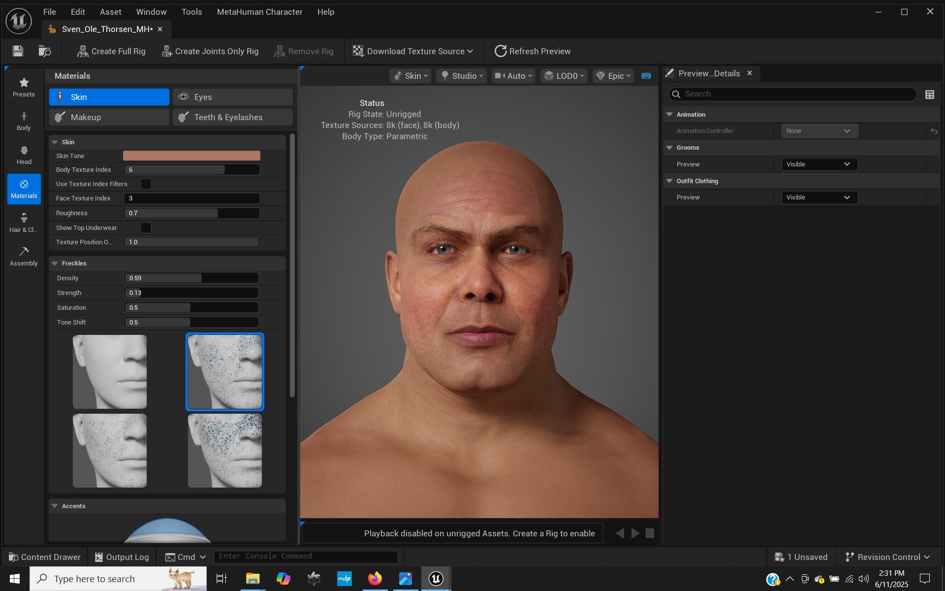Viewport: 945px width, 591px height.
Task: Open the Assembly sidebar section
Action: [24, 256]
